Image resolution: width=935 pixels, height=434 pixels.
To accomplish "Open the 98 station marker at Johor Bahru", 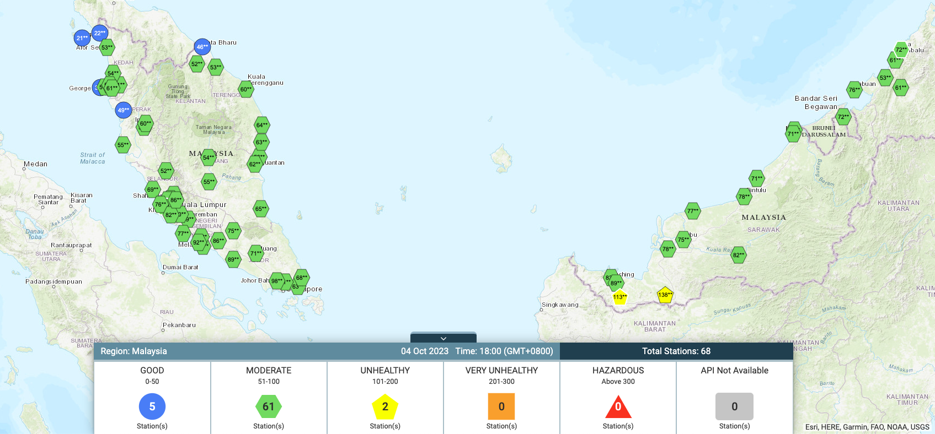I will click(x=277, y=281).
